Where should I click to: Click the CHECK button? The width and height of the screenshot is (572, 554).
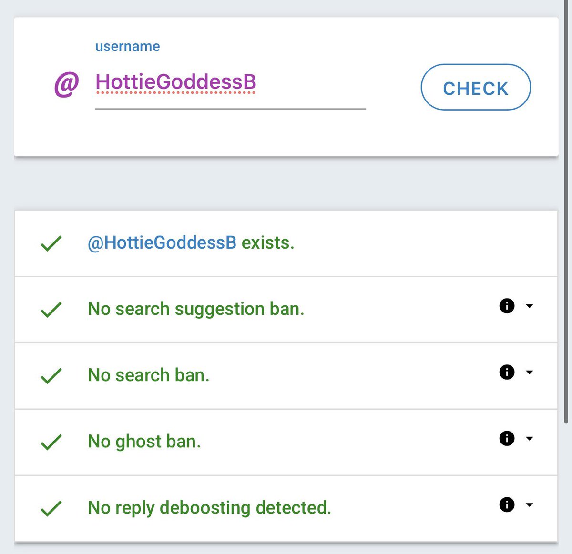(x=476, y=87)
